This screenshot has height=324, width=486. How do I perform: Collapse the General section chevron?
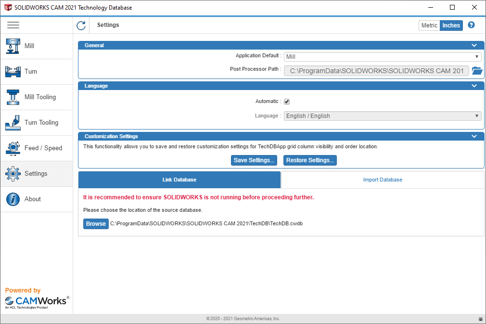click(x=474, y=45)
